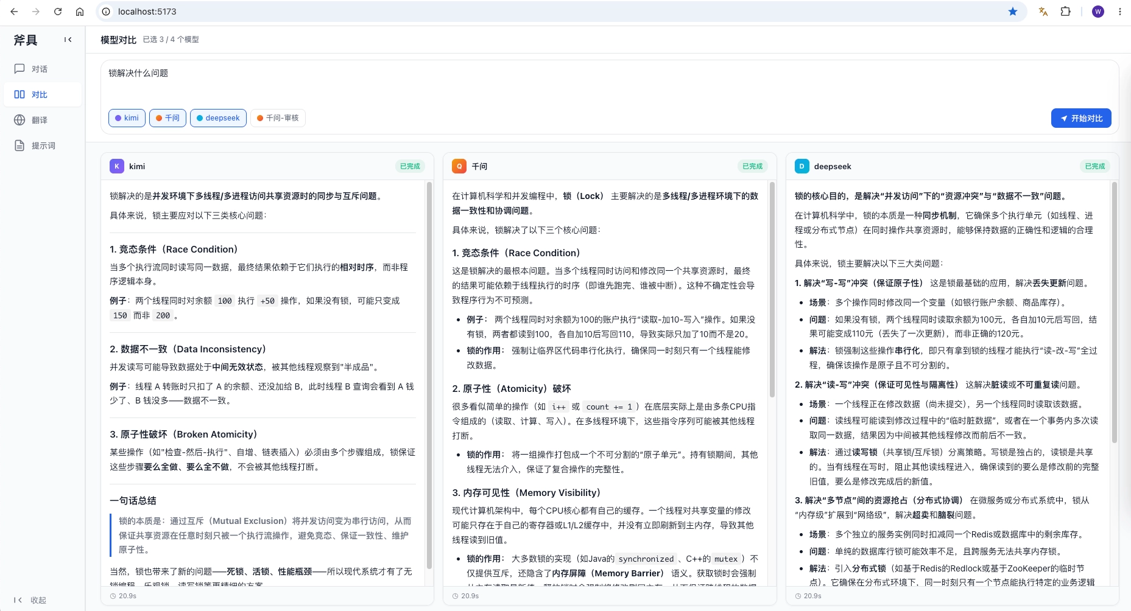Collapse sidebar using top collapse icon
The width and height of the screenshot is (1131, 611).
pyautogui.click(x=68, y=40)
